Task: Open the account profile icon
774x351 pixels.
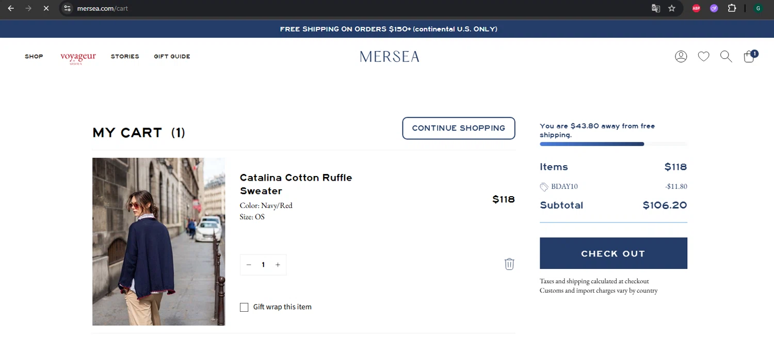Action: (681, 56)
